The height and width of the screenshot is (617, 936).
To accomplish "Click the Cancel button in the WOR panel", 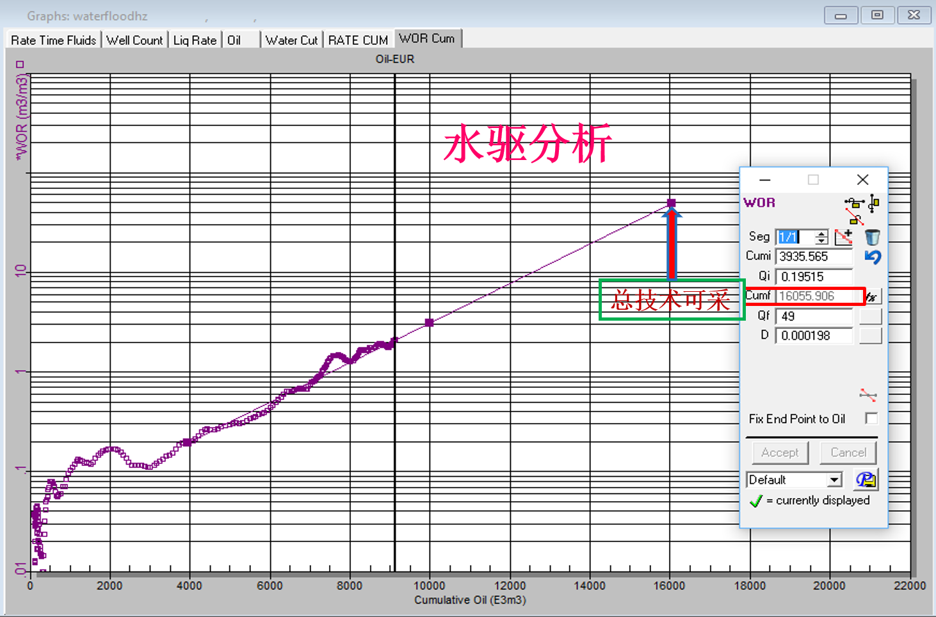I will pyautogui.click(x=848, y=453).
